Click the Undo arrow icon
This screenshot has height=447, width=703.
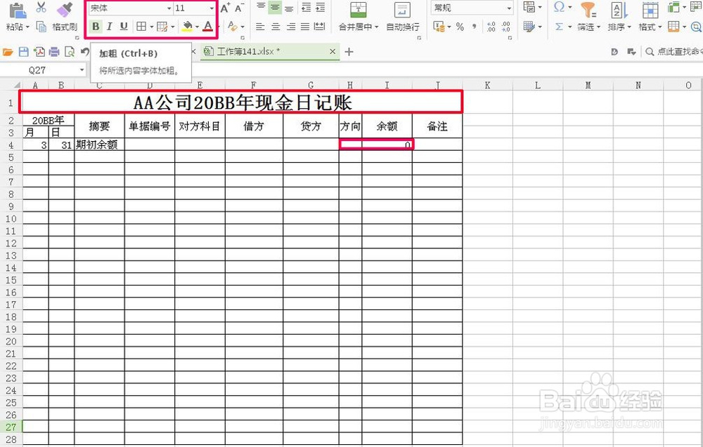point(85,52)
